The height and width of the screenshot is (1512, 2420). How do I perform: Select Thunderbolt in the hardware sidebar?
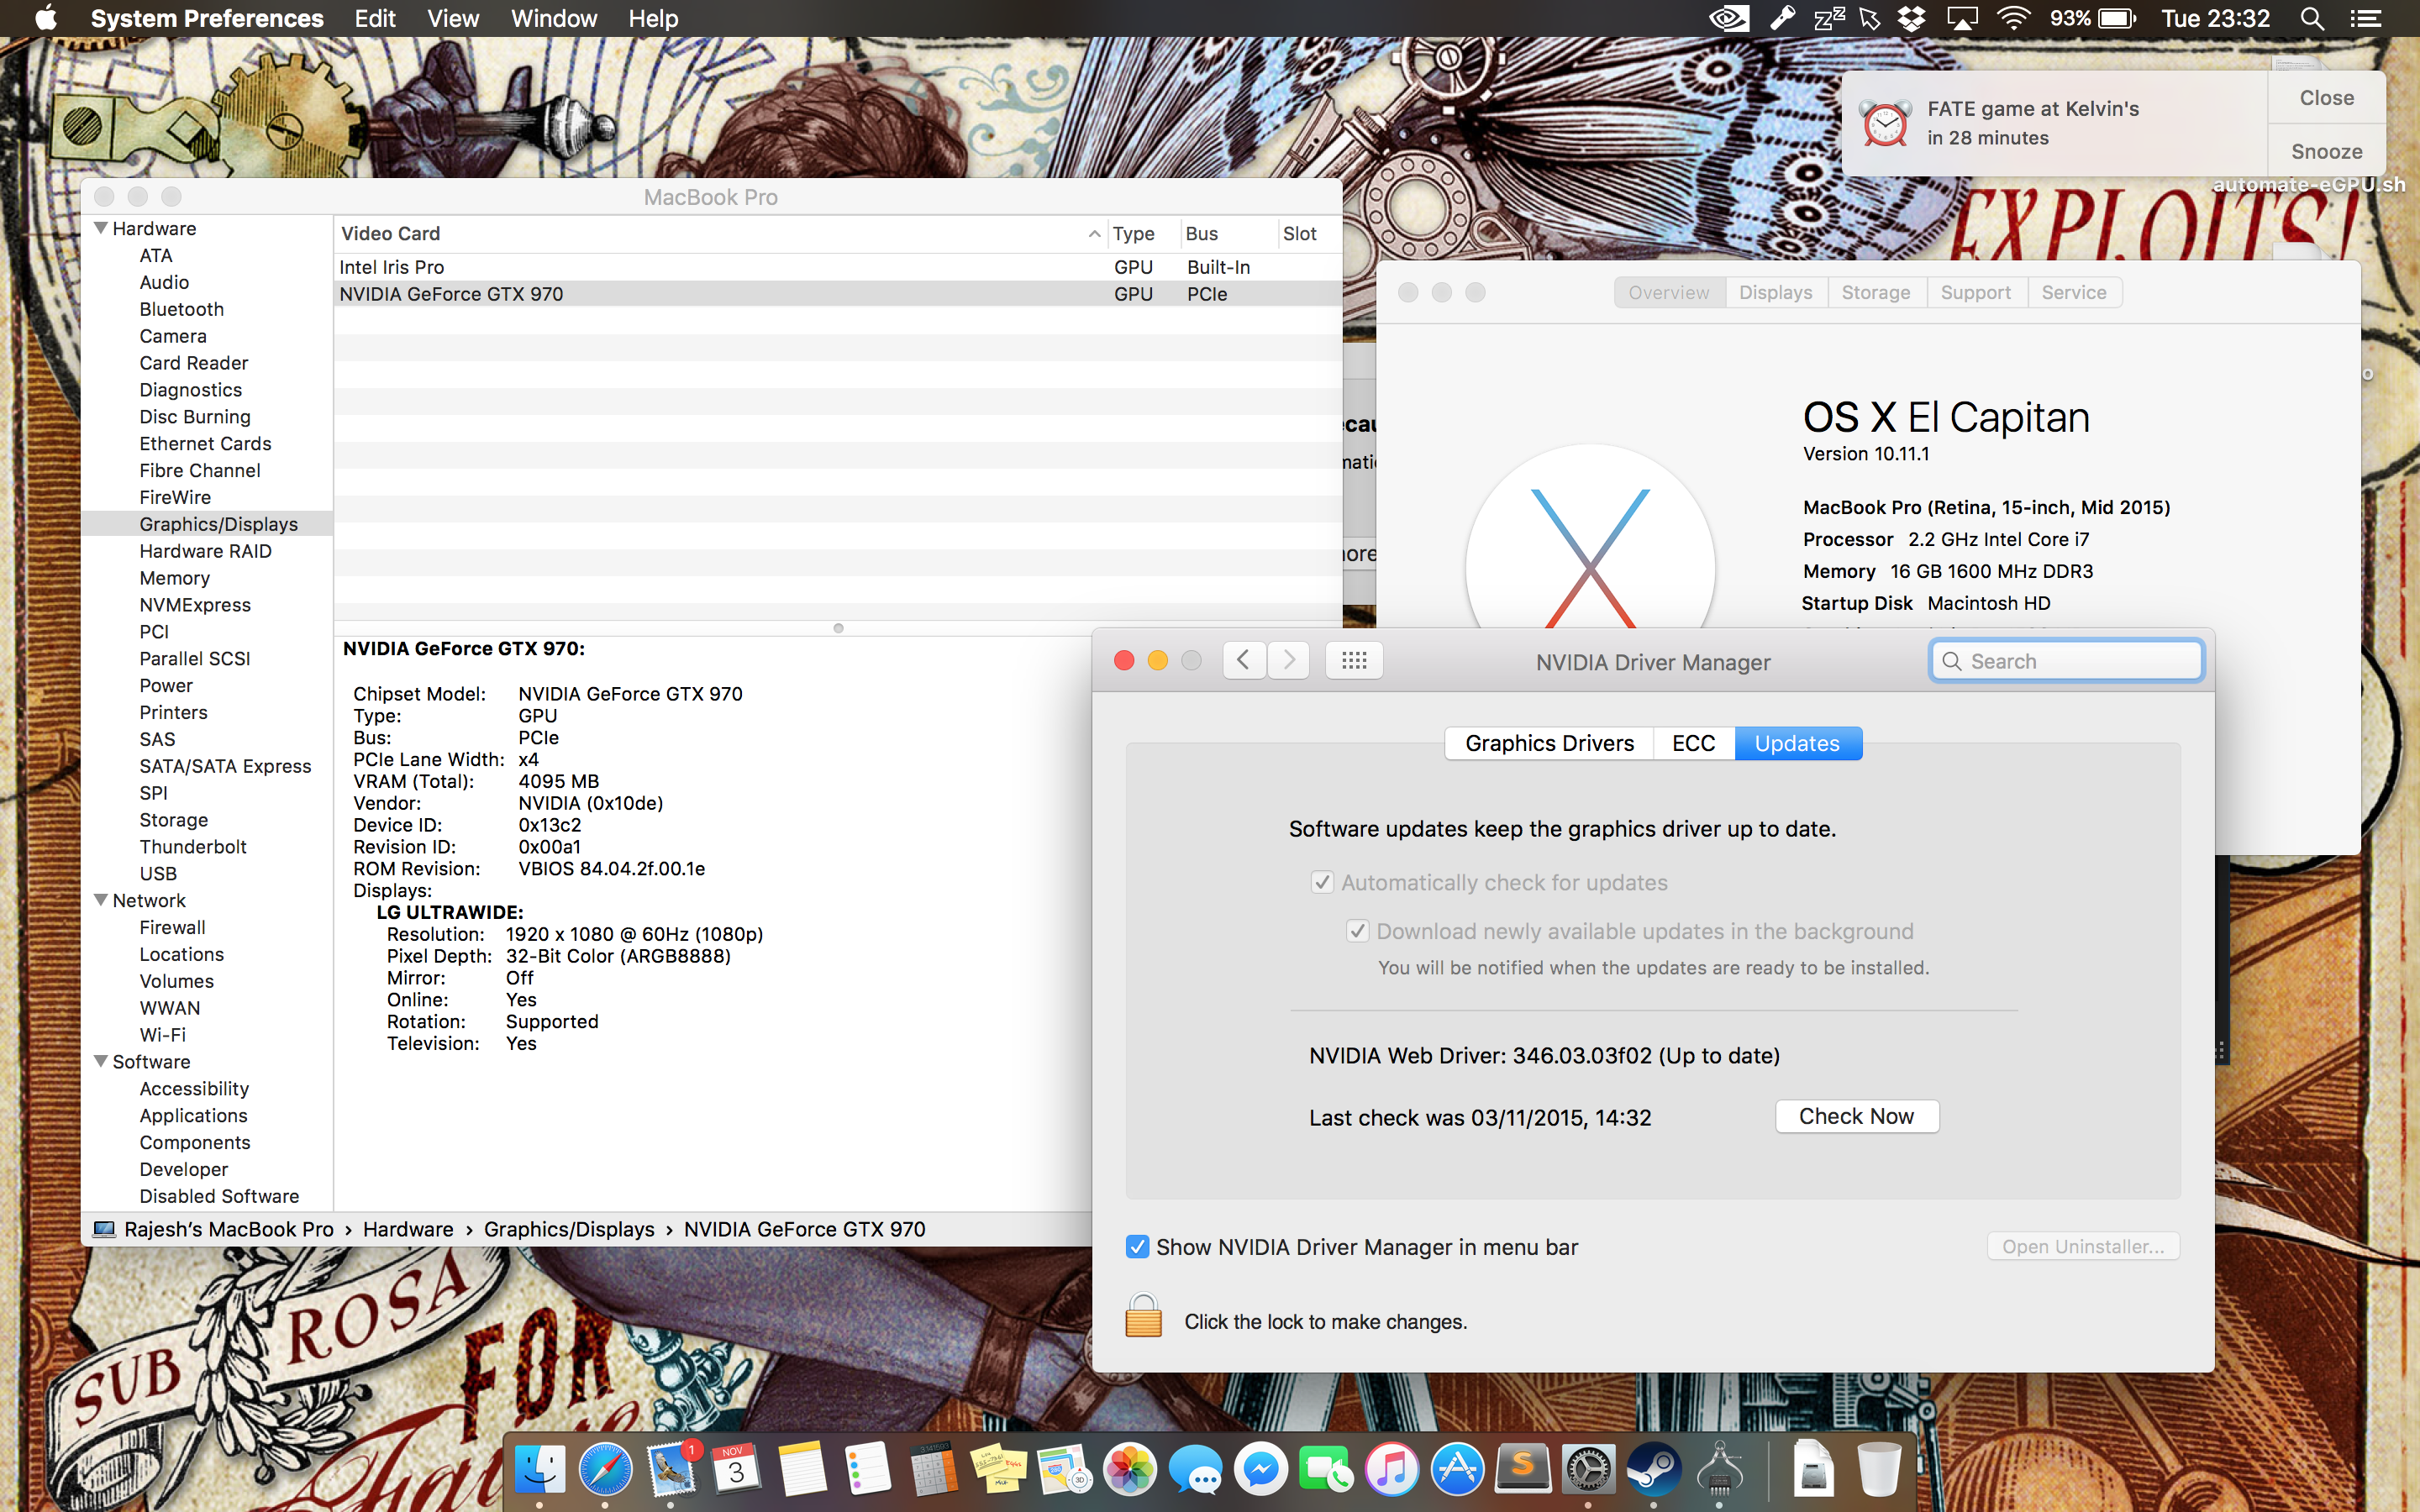(x=193, y=846)
